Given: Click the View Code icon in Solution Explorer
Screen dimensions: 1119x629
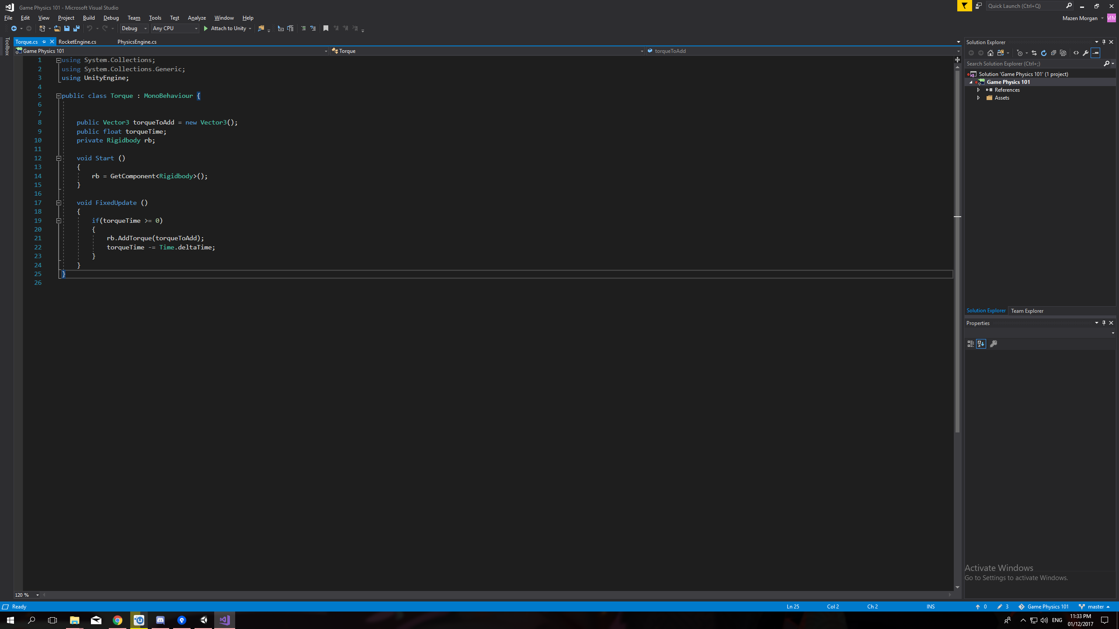Looking at the screenshot, I should pos(1076,53).
